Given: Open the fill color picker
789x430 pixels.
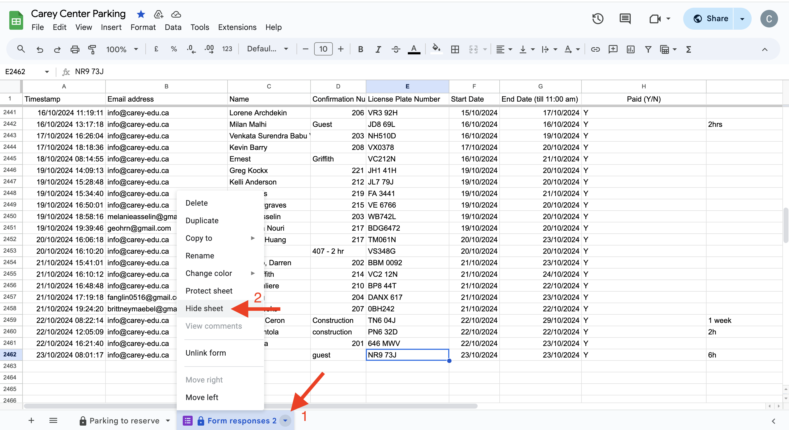Looking at the screenshot, I should pyautogui.click(x=436, y=49).
